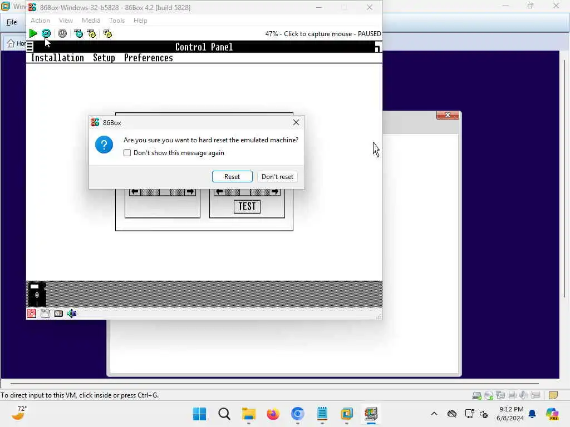Click the VMware sound card device icon

tap(523, 395)
